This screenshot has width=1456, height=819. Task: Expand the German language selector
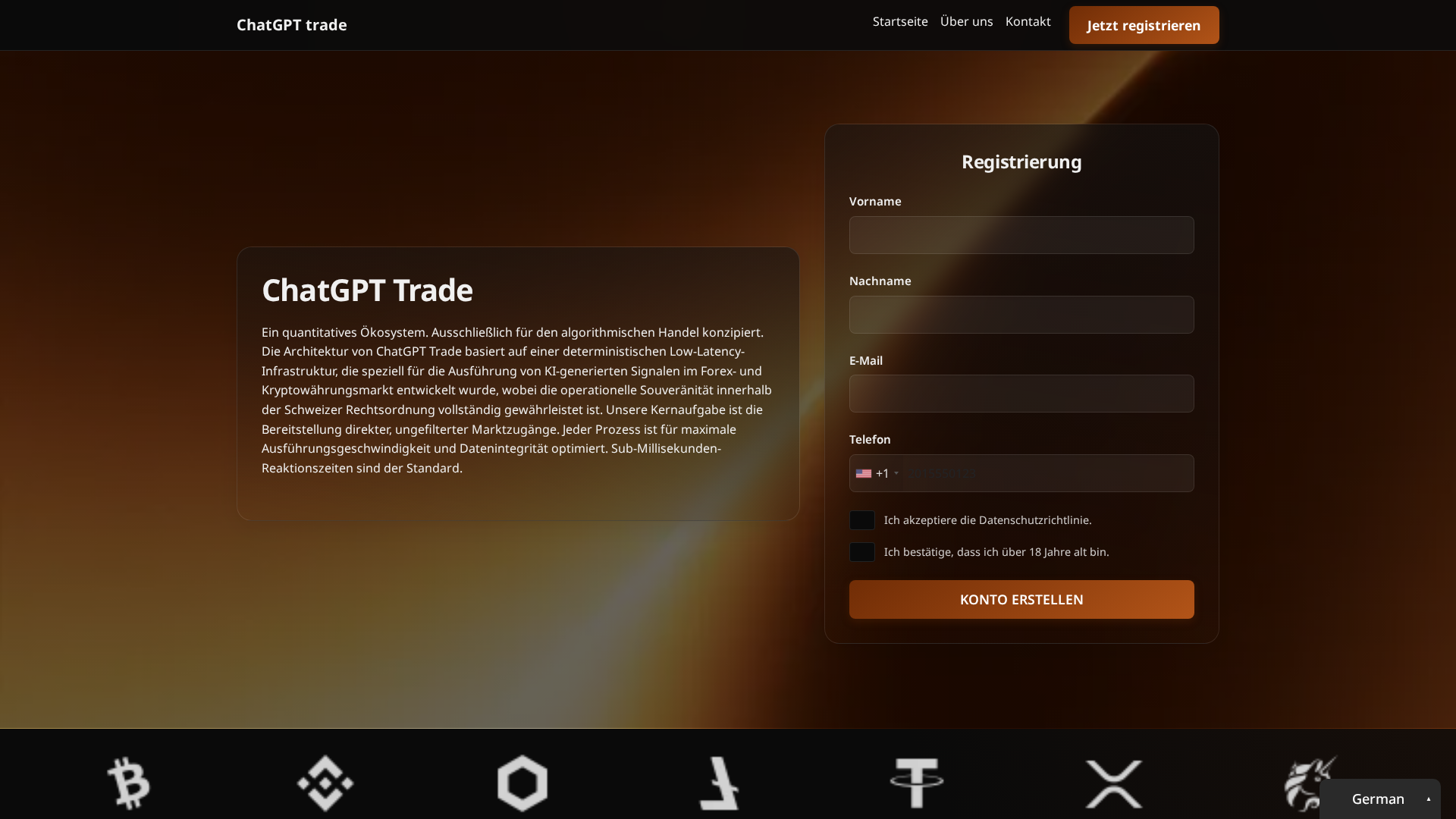click(1380, 799)
